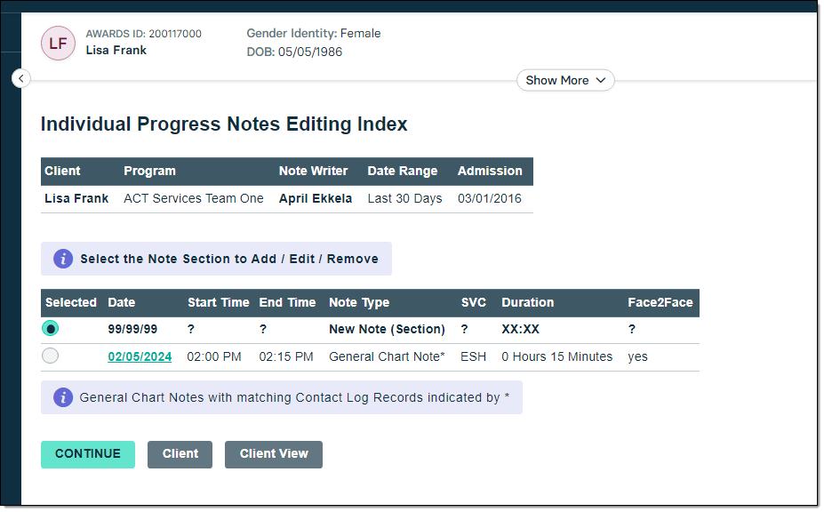Click the Client button

(180, 453)
